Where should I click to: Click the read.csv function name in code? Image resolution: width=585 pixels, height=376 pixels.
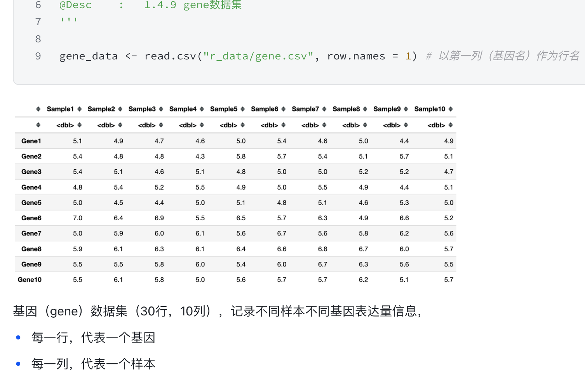[170, 56]
